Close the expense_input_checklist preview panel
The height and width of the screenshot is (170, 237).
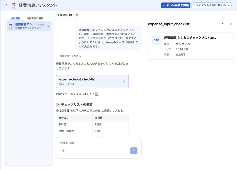pos(231,24)
